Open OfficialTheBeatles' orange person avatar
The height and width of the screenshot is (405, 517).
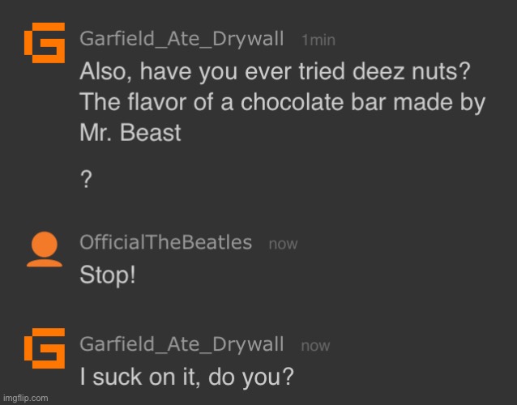coord(44,250)
